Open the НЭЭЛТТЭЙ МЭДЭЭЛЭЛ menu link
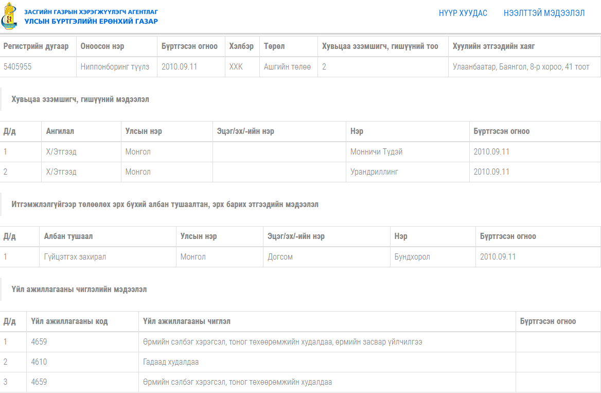This screenshot has width=601, height=393. (x=544, y=13)
